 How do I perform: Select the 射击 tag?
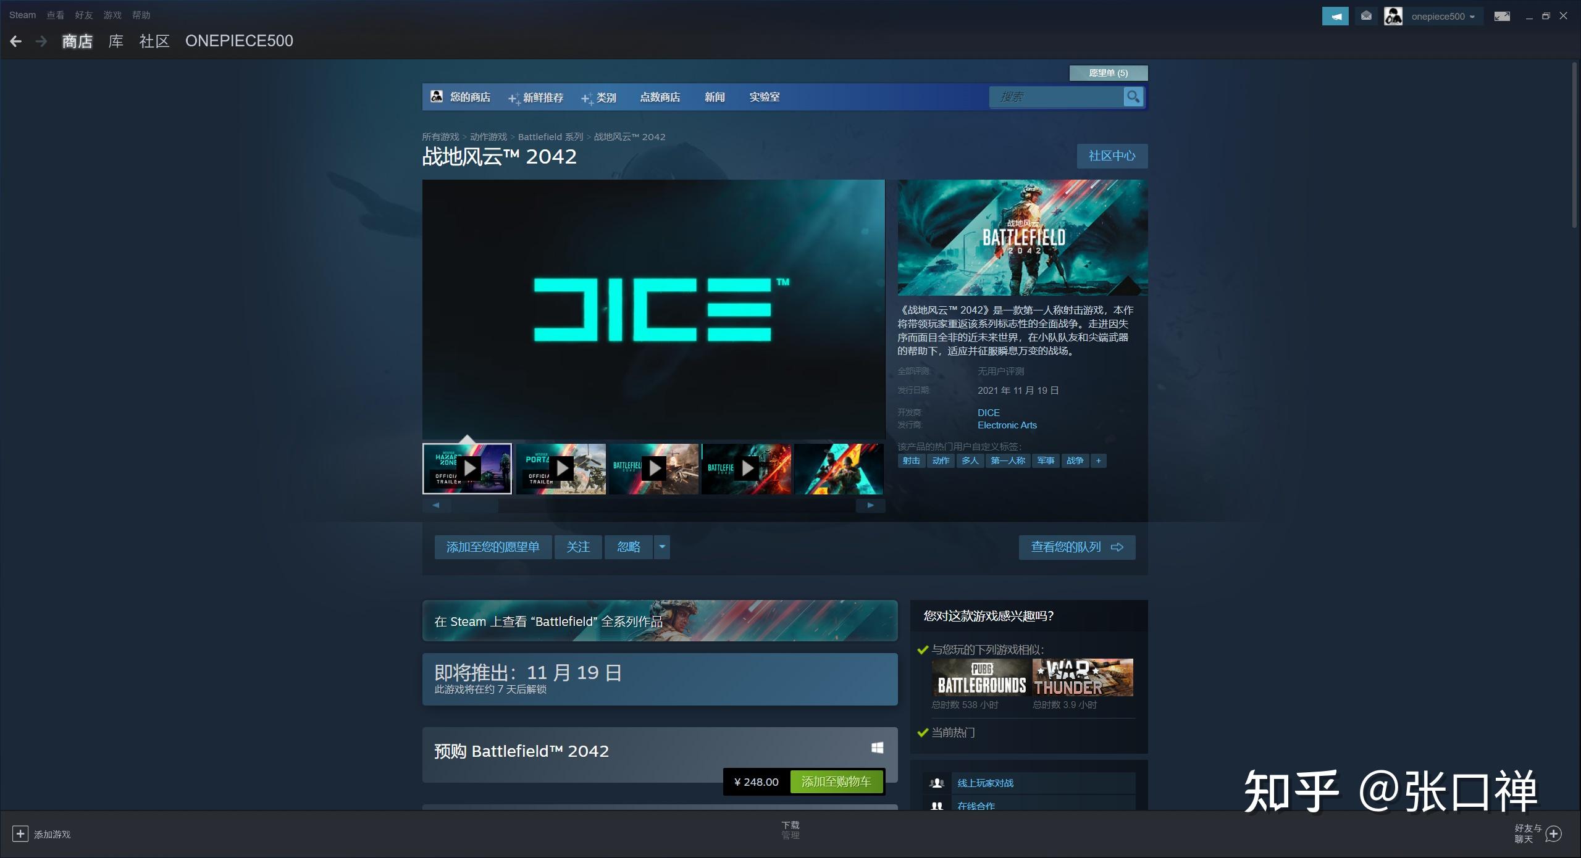[x=911, y=460]
